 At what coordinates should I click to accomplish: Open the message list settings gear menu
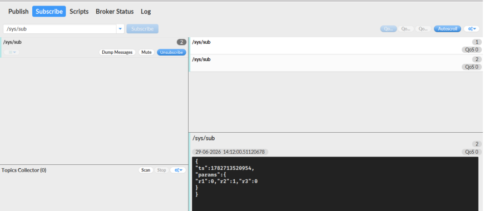(x=471, y=29)
